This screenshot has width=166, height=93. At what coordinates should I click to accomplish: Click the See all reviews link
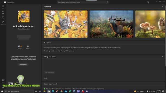point(45,78)
